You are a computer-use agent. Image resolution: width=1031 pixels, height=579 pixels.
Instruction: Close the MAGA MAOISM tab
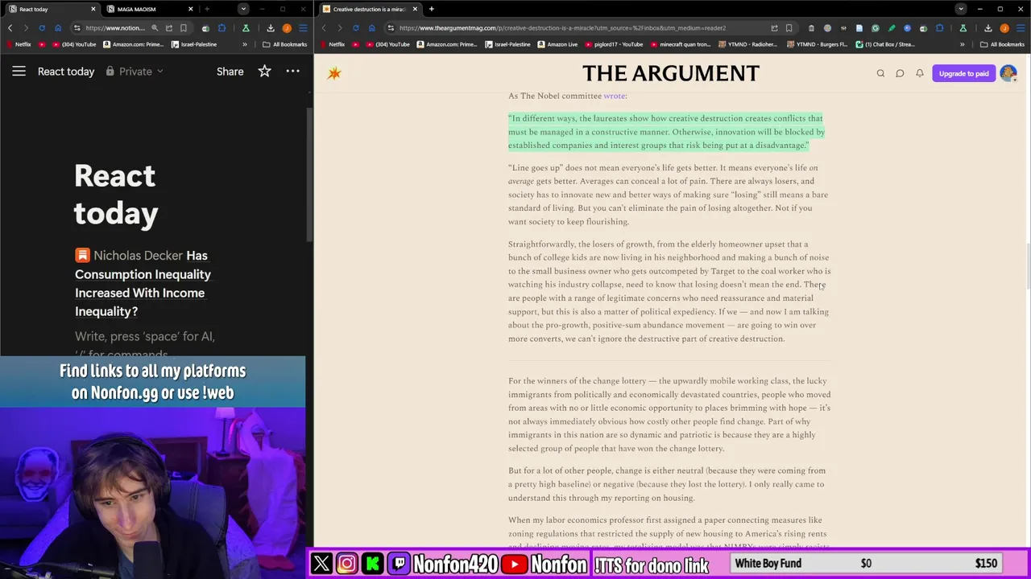tap(191, 9)
